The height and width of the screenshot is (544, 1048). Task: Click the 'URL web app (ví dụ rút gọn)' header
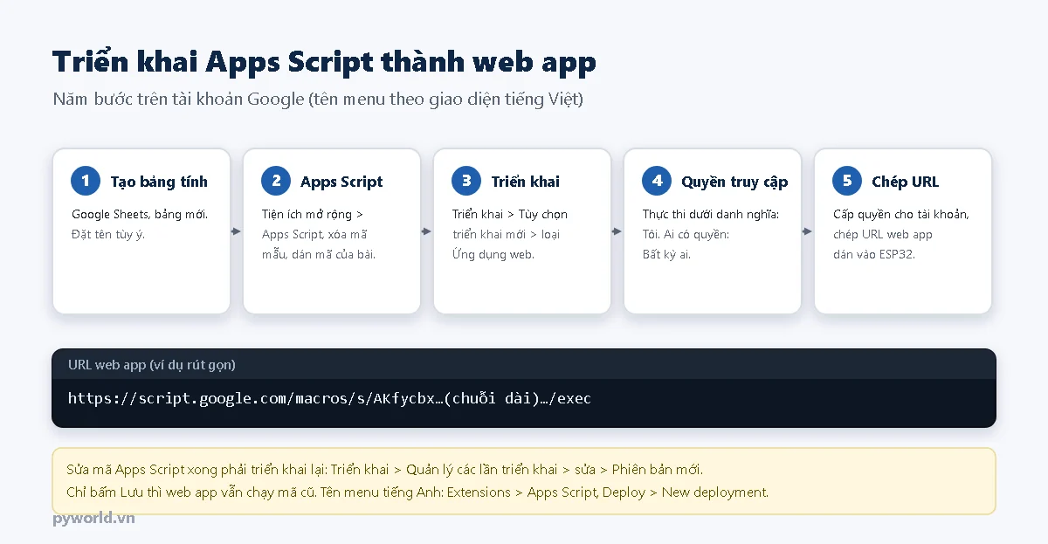pos(152,364)
